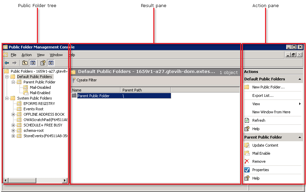
Task: Click New Window from Here action
Action: pos(271,112)
